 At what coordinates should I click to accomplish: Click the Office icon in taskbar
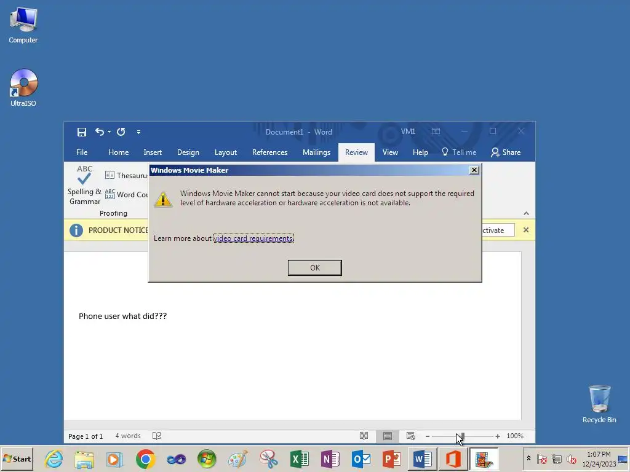(x=453, y=459)
